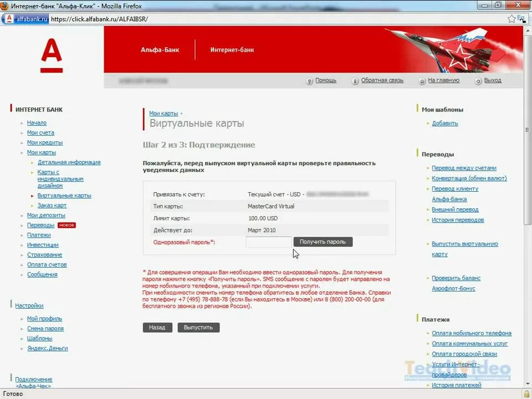Image resolution: width=532 pixels, height=399 pixels.
Task: Click the Назад button
Action: pos(157,328)
